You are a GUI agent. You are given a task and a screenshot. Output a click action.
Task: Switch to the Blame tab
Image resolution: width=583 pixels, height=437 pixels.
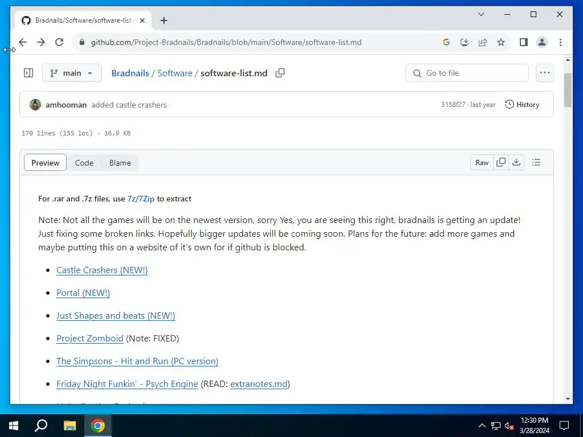tap(120, 163)
